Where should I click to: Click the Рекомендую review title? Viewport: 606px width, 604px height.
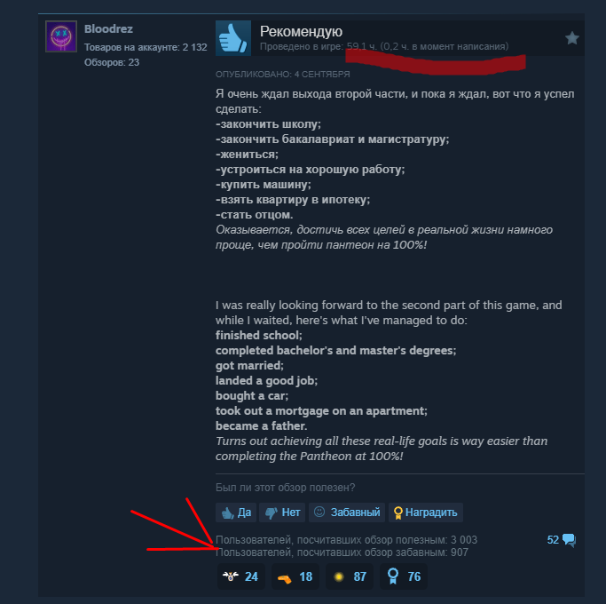301,31
